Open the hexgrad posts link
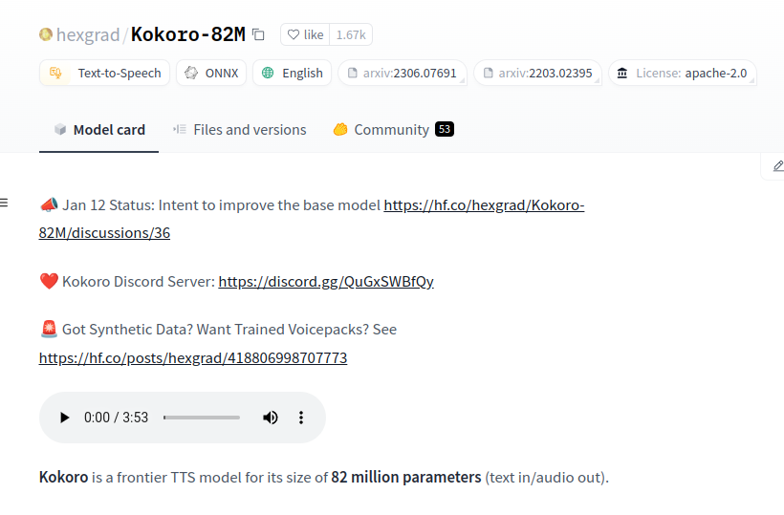784x515 pixels. coord(193,357)
